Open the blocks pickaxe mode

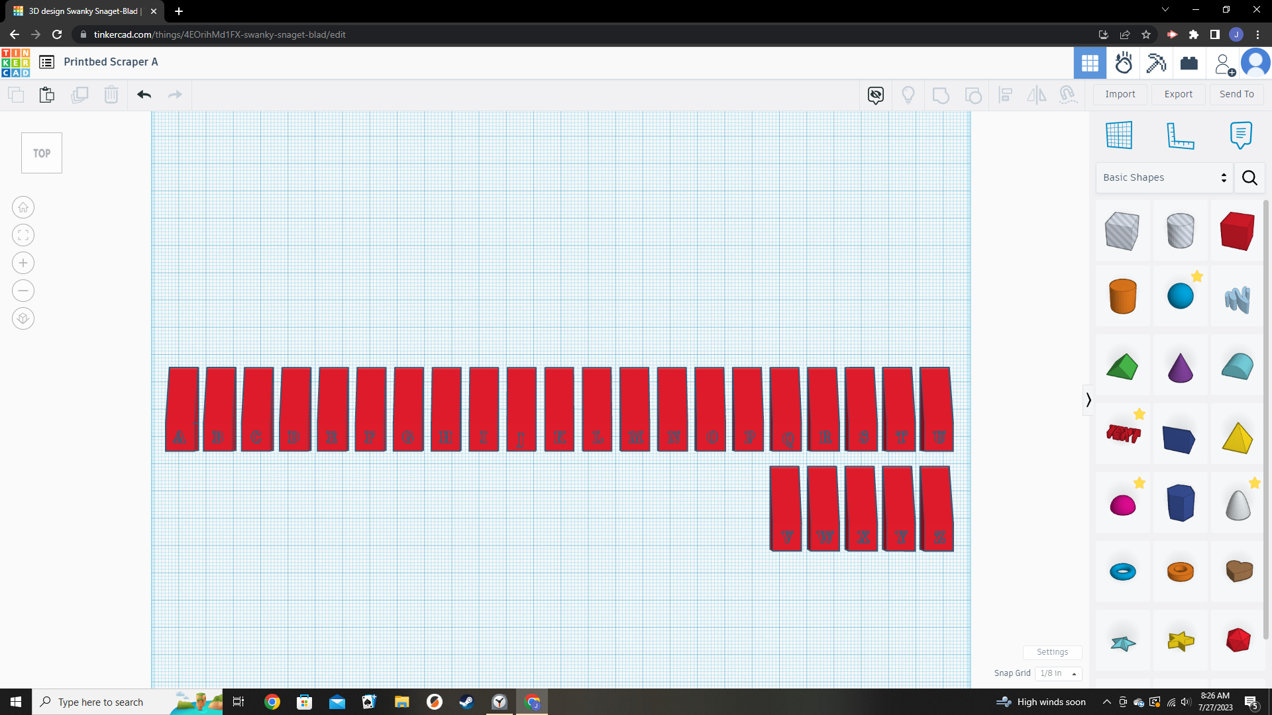click(1156, 63)
